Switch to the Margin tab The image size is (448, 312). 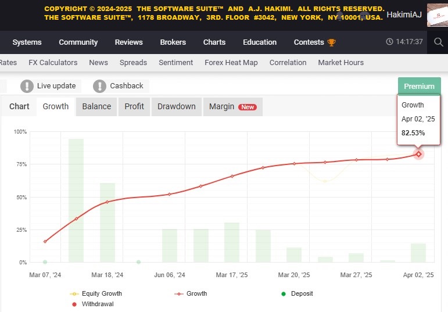233,106
